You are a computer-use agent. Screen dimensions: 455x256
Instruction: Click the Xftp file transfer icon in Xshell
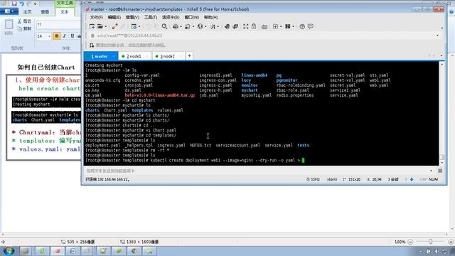[x=227, y=26]
